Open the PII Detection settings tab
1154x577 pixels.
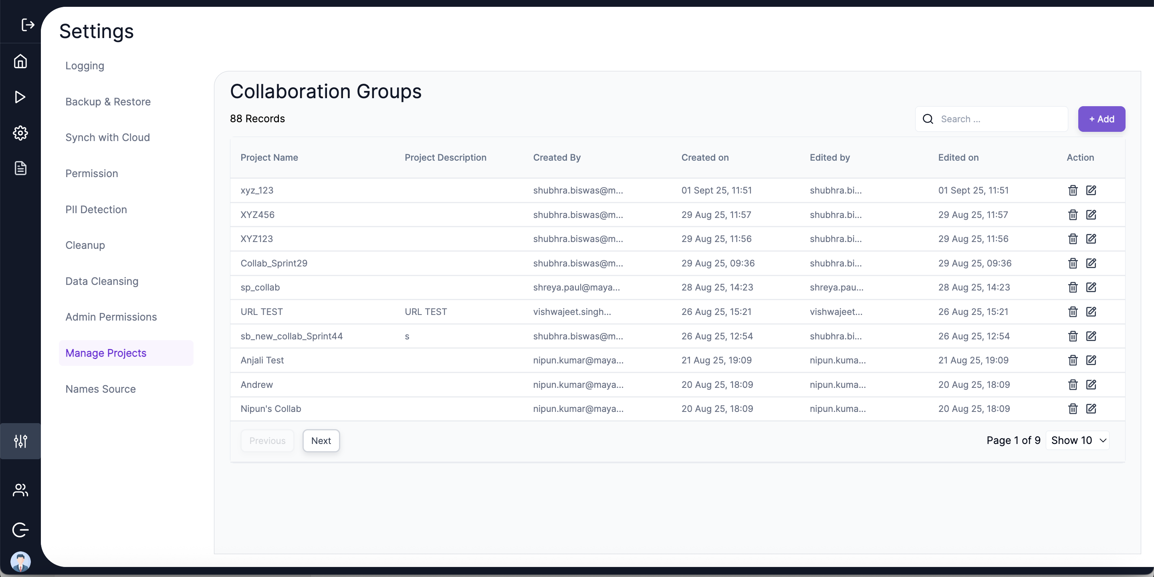coord(96,209)
